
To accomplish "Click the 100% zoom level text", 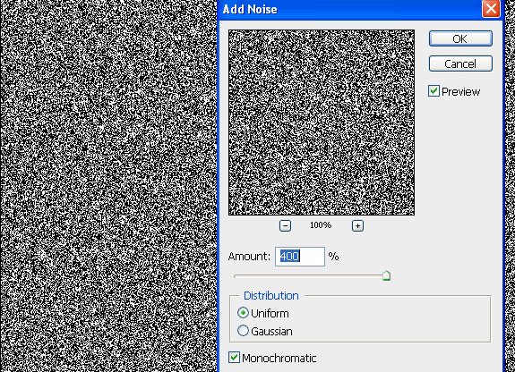I will (321, 225).
